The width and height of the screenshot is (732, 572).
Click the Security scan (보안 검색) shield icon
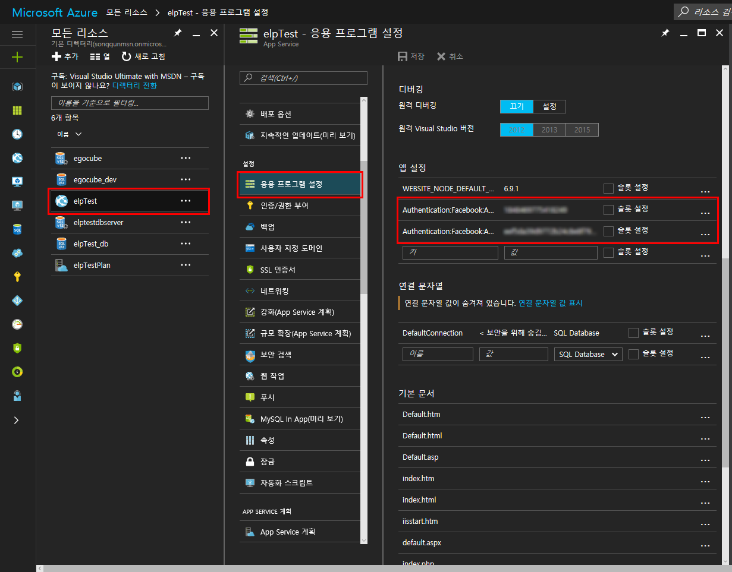250,355
